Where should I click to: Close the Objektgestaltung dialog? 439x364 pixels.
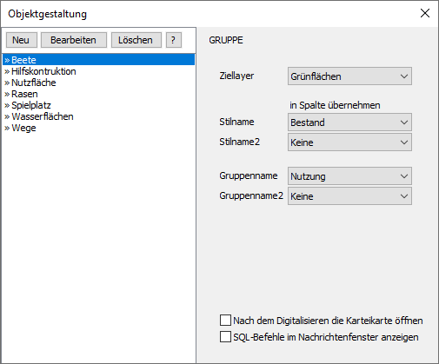(425, 13)
